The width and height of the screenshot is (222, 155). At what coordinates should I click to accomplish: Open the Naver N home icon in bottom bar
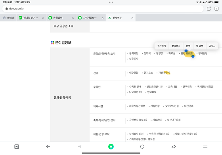click(x=16, y=147)
